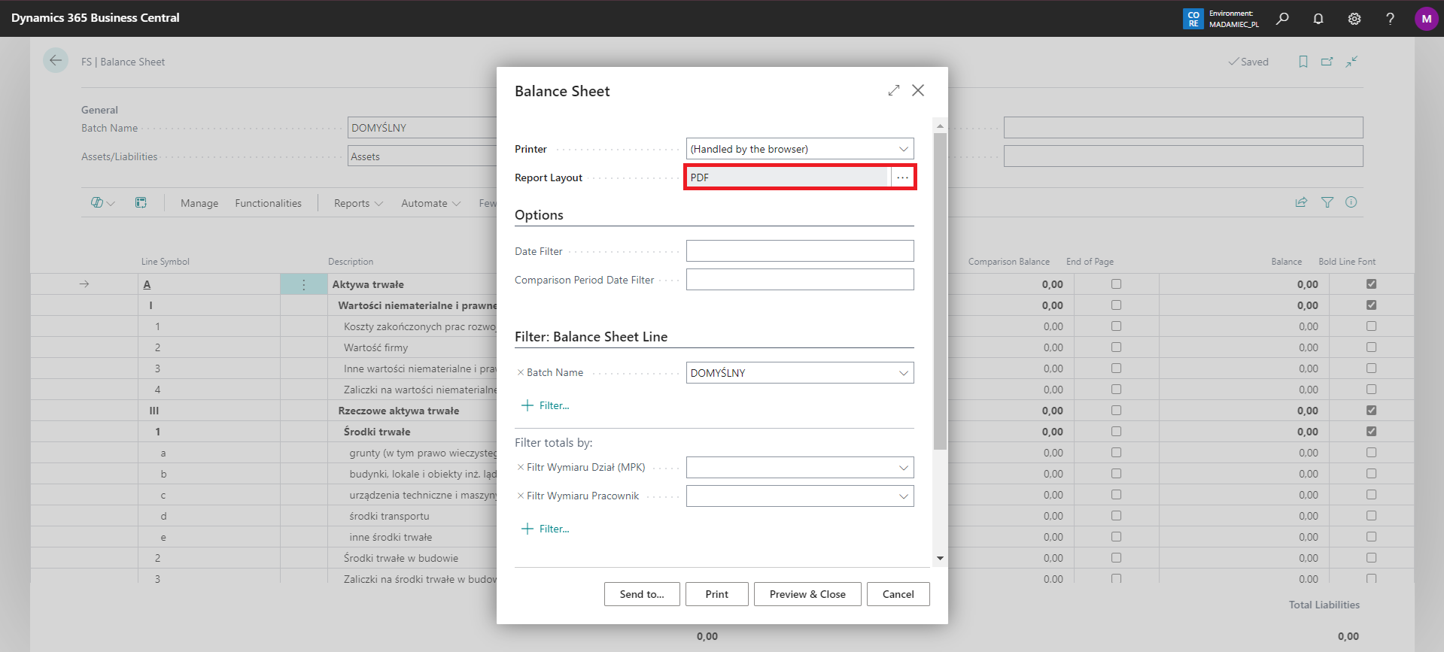
Task: Toggle Bold Line Font checkbox for Aktywa trwałe
Action: pyautogui.click(x=1371, y=284)
